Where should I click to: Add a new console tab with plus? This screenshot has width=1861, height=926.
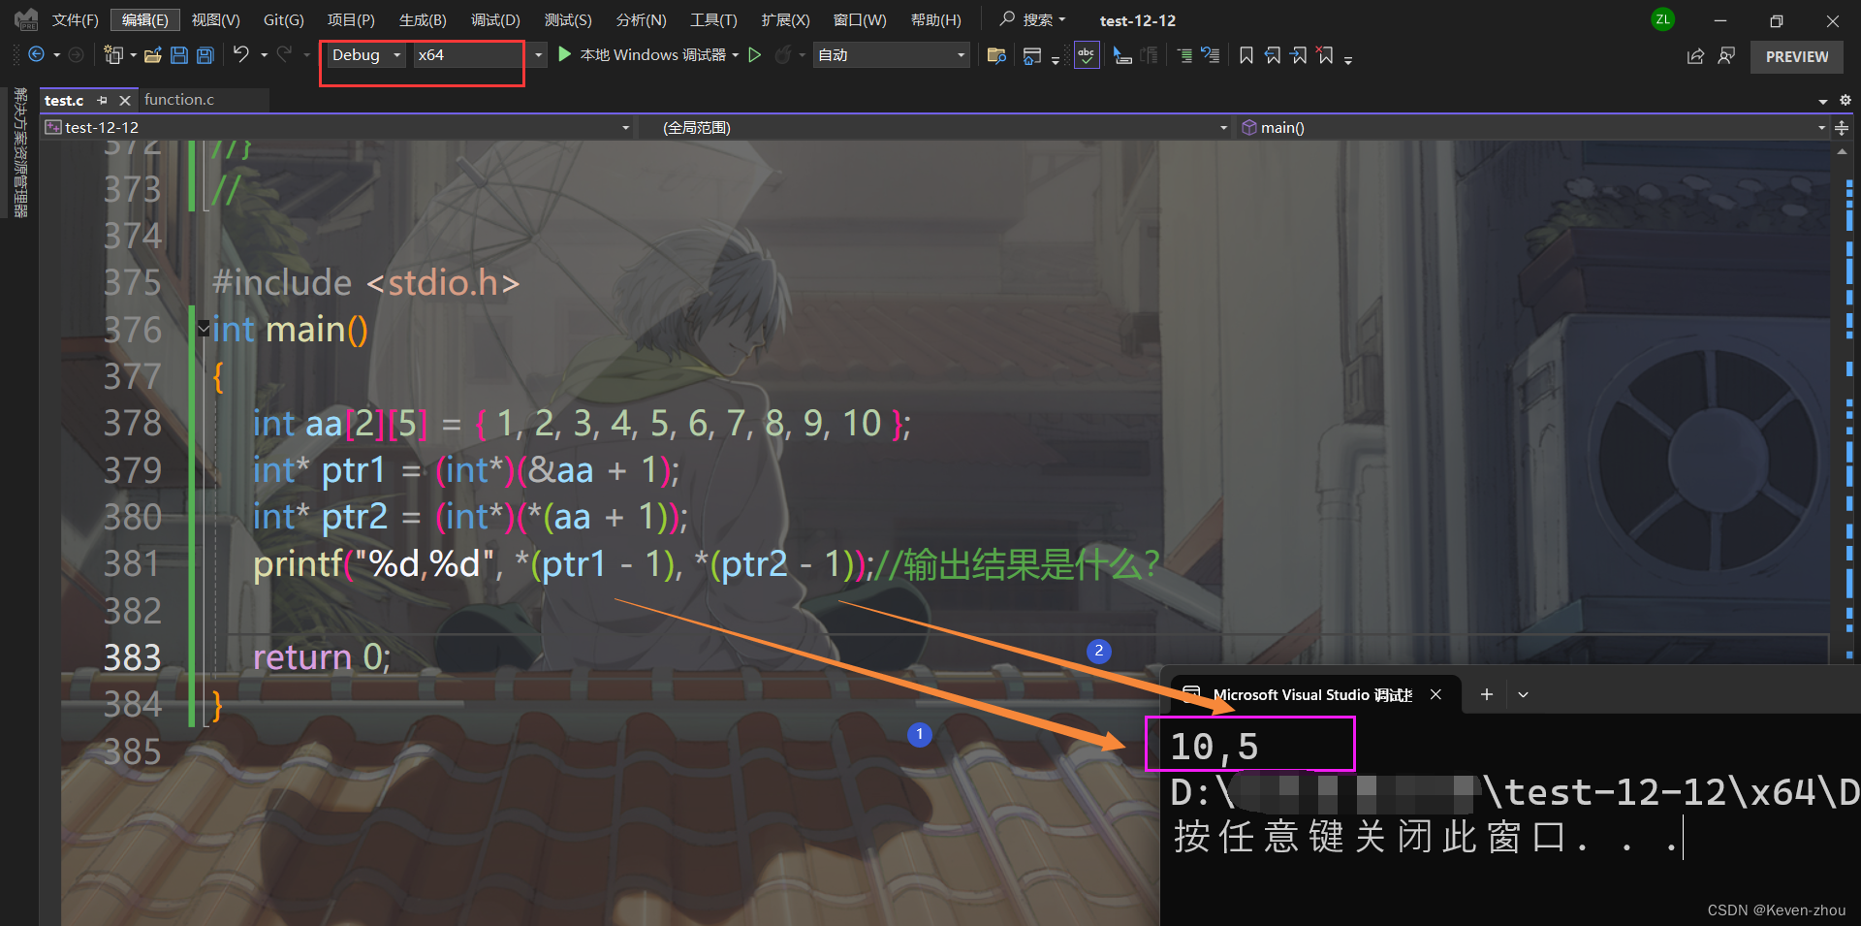point(1487,694)
